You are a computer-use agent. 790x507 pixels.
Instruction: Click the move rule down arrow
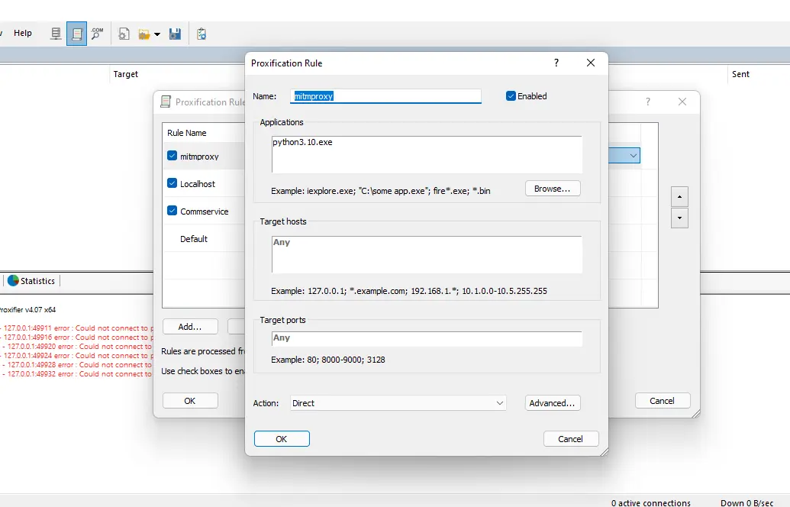[679, 218]
